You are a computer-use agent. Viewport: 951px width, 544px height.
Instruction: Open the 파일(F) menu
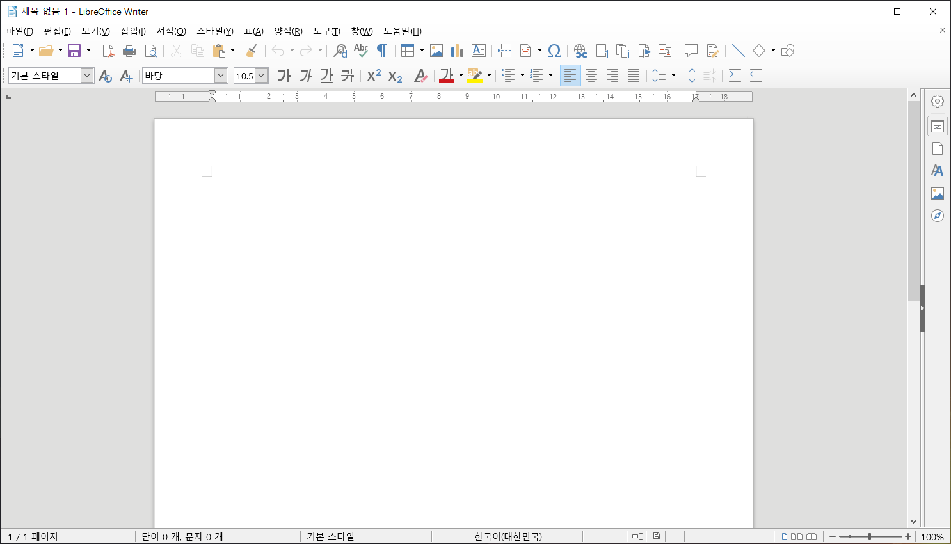coord(19,31)
